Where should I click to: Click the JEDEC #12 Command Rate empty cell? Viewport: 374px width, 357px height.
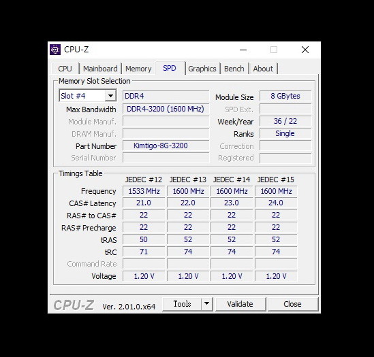[144, 264]
